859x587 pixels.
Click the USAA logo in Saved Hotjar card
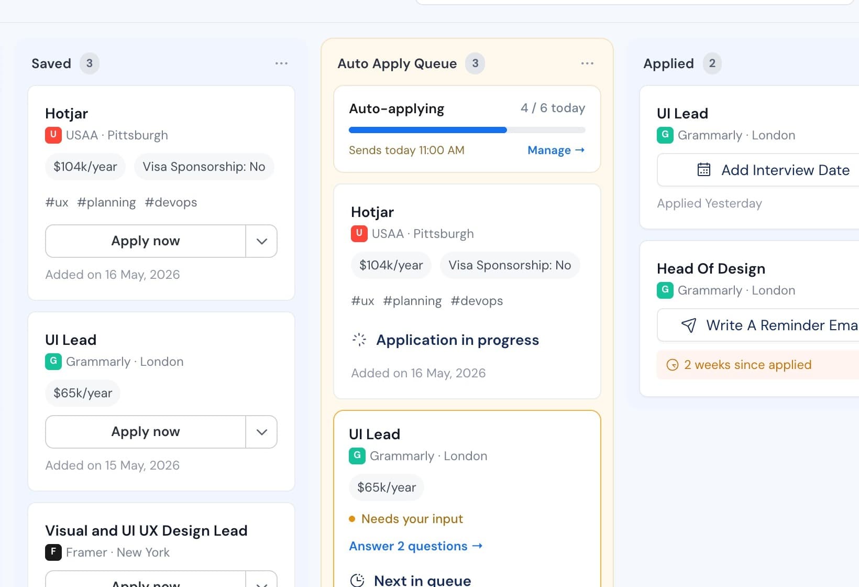(53, 135)
